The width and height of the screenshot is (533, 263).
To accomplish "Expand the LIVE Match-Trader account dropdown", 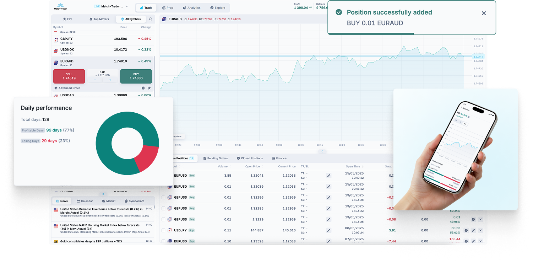I will coord(127,6).
